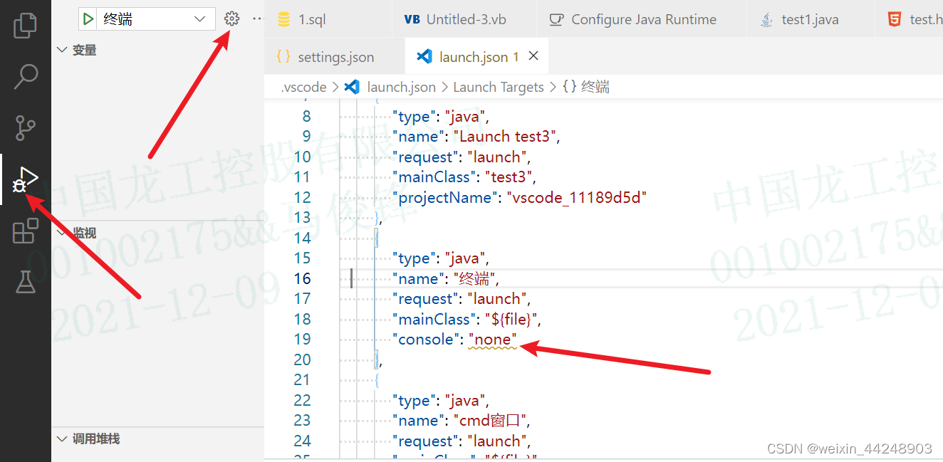Screen dimensions: 943x462
Task: Click the "test3" mainClass value
Action: [510, 177]
